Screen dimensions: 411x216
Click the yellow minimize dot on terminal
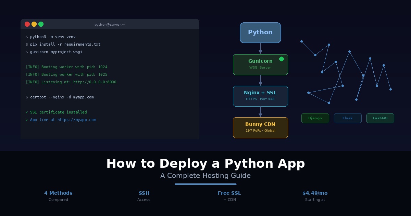click(34, 24)
